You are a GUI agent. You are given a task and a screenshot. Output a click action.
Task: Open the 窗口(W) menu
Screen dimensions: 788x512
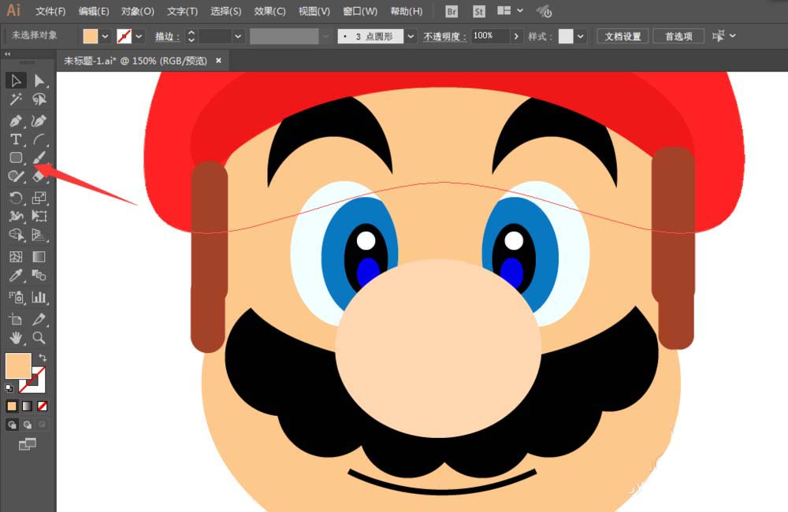click(x=360, y=11)
